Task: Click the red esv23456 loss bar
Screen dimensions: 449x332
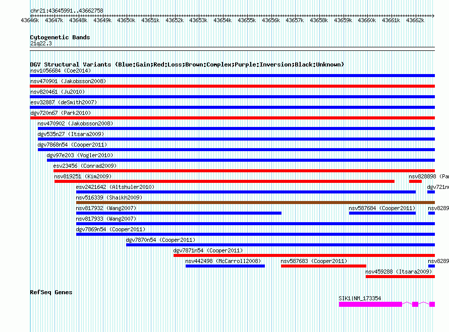Action: (244, 171)
